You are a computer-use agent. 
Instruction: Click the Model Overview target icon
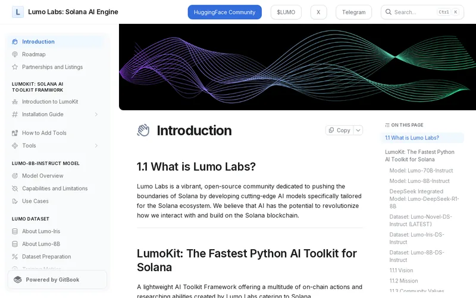[x=14, y=176]
